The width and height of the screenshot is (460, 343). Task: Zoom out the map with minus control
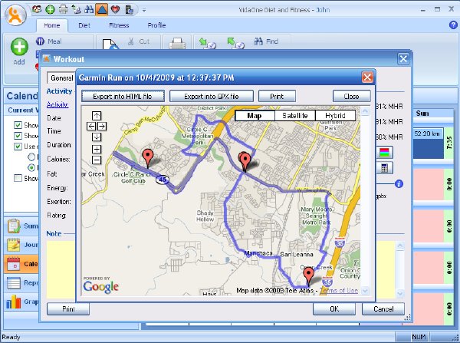[97, 160]
